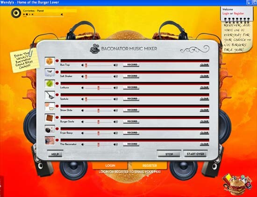Click the Fryer Beep sound thumbnail
Image resolution: width=257 pixels, height=197 pixels.
tap(50, 129)
